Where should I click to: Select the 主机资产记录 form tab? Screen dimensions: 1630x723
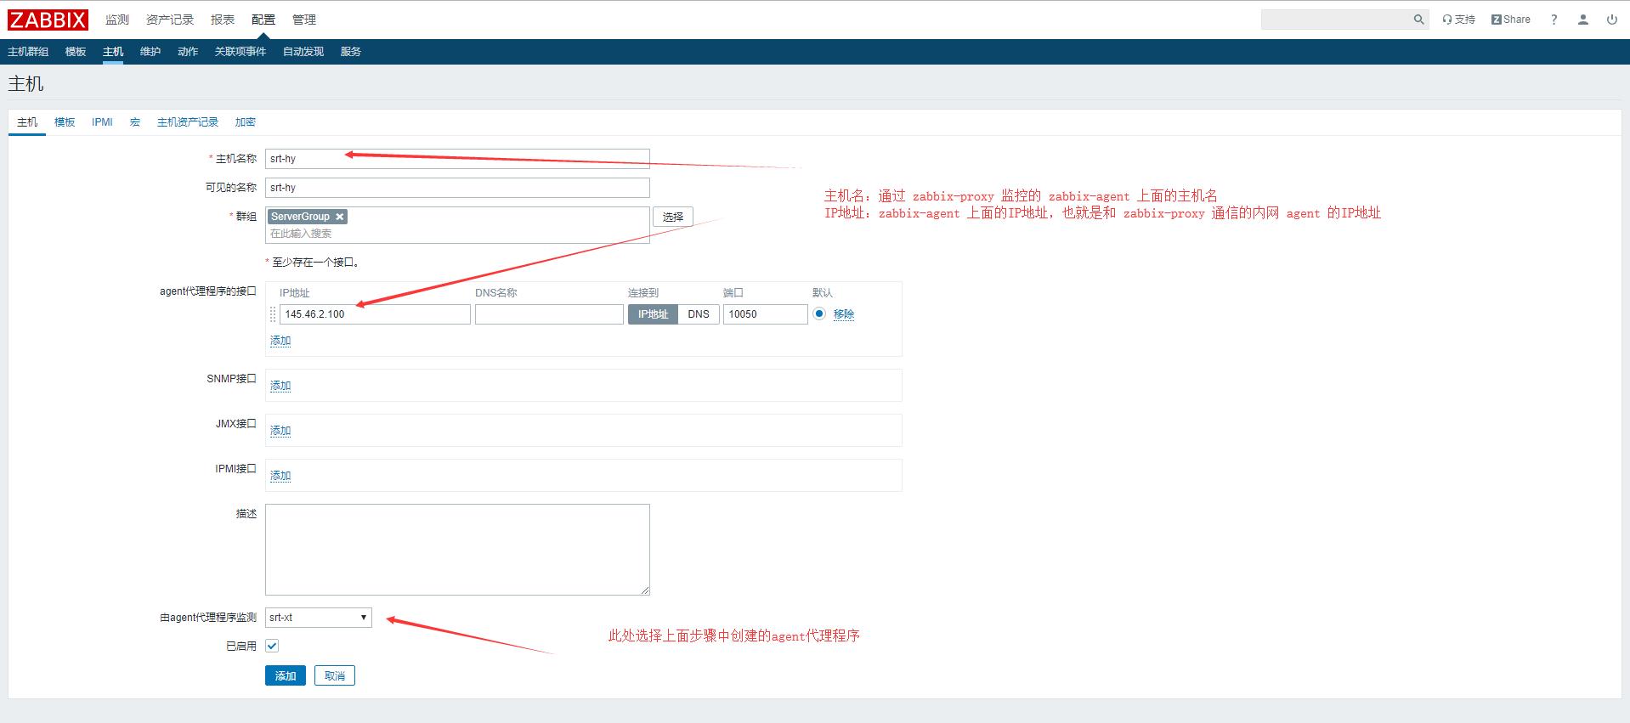click(188, 122)
